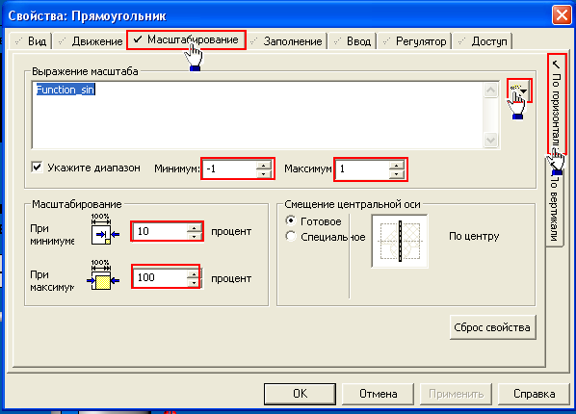
Task: Click in the scale expression text area
Action: [x=257, y=116]
